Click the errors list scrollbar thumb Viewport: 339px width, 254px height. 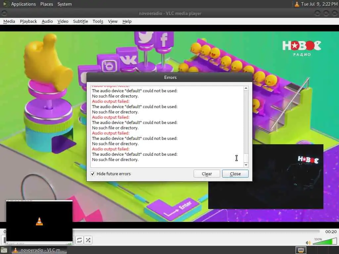click(246, 158)
